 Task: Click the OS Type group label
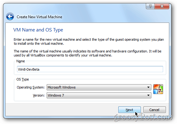click(23, 79)
